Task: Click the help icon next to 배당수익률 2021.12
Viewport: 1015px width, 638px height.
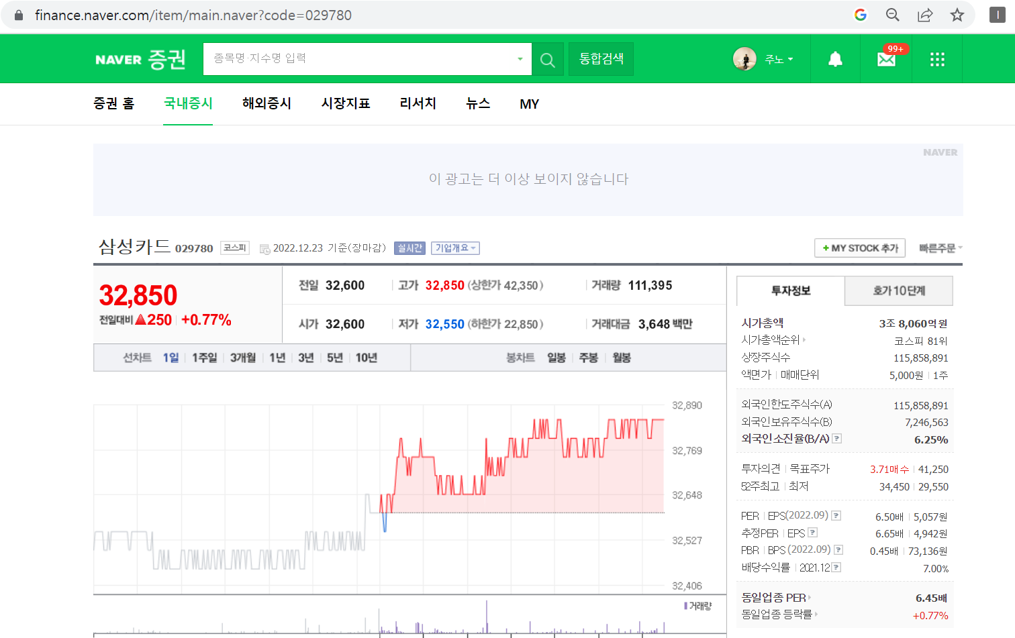Action: pos(836,568)
